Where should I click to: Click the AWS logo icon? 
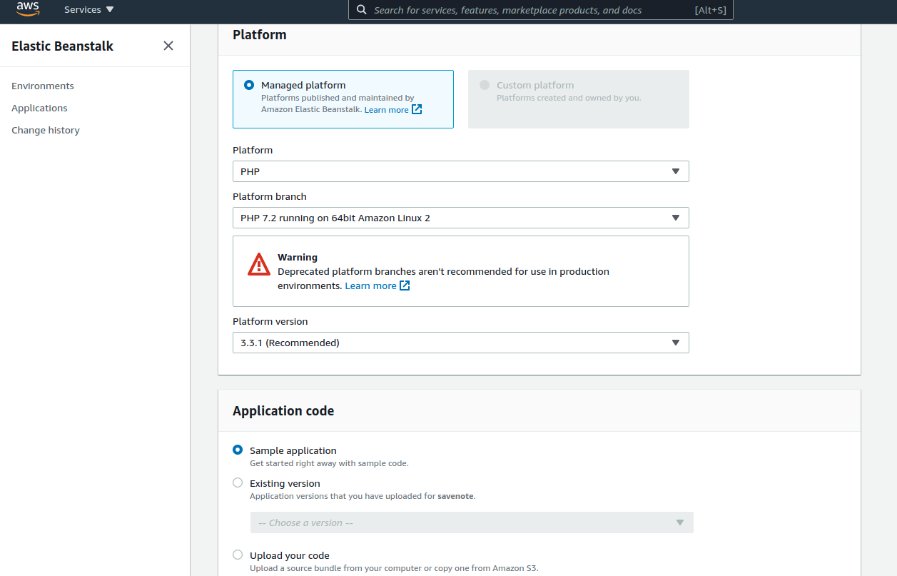(x=28, y=9)
